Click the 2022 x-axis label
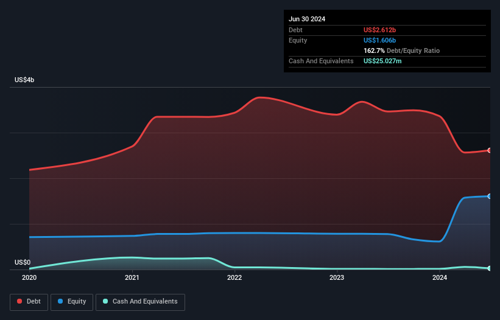The image size is (500, 320). pyautogui.click(x=234, y=277)
